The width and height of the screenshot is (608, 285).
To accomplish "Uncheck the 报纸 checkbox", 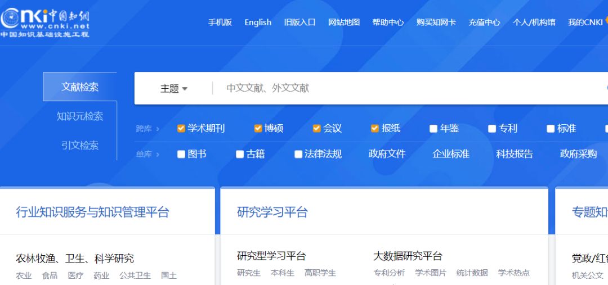I will (374, 129).
